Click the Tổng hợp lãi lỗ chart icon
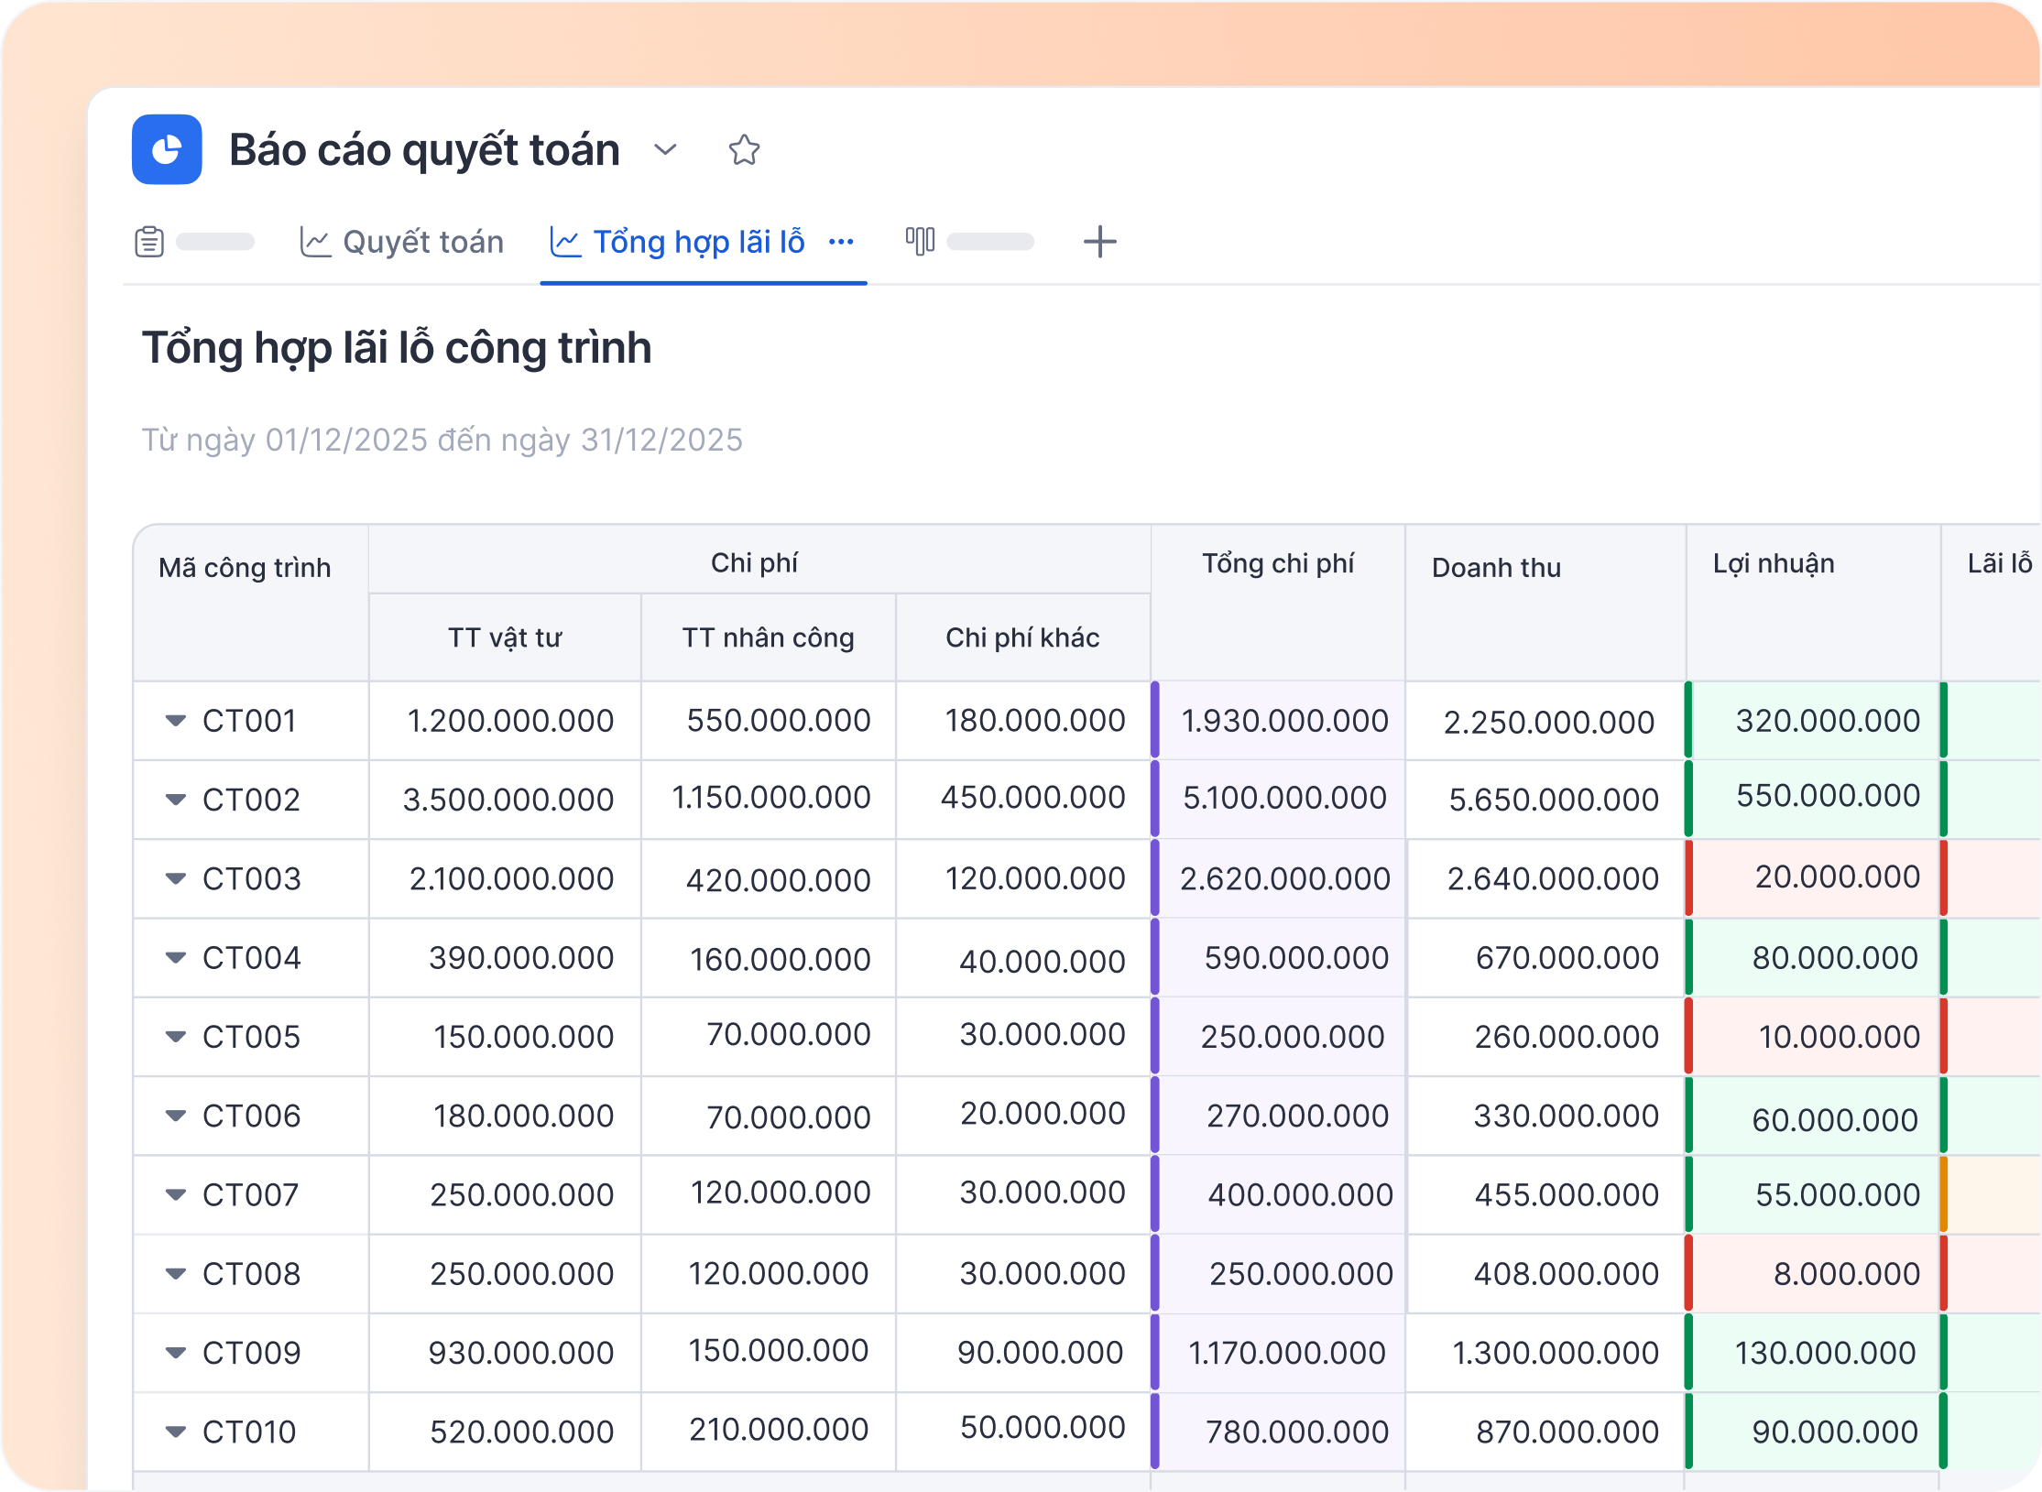 click(x=565, y=242)
